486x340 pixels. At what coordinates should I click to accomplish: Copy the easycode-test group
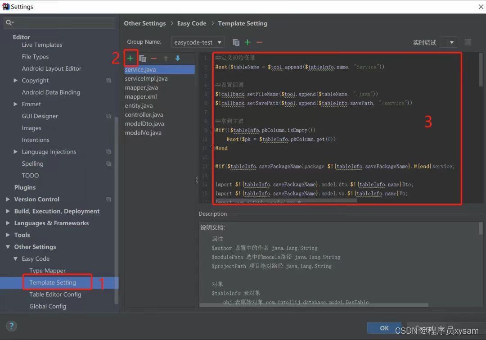point(235,42)
